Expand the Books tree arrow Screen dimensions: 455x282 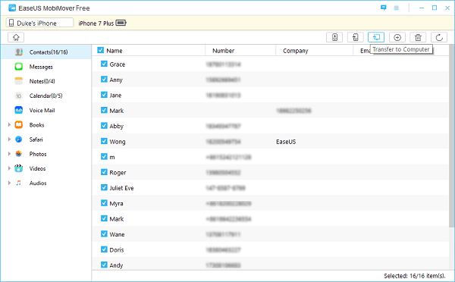(x=9, y=125)
